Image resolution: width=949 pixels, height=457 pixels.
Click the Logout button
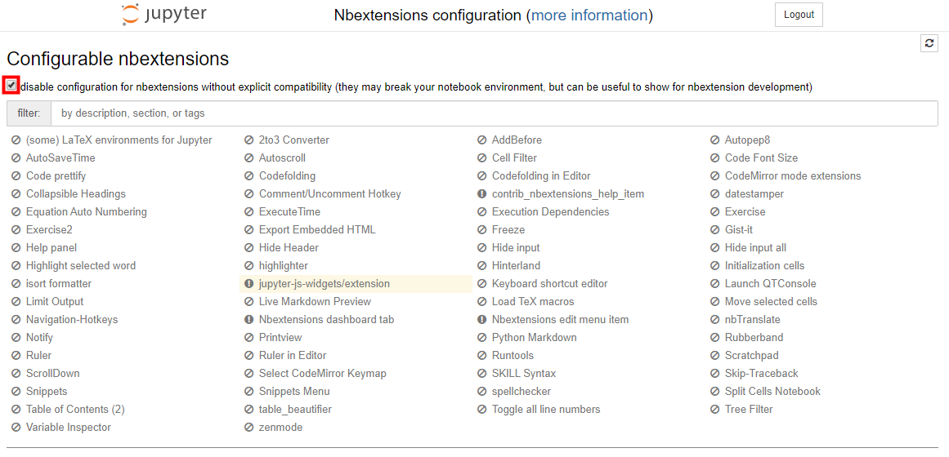click(799, 16)
